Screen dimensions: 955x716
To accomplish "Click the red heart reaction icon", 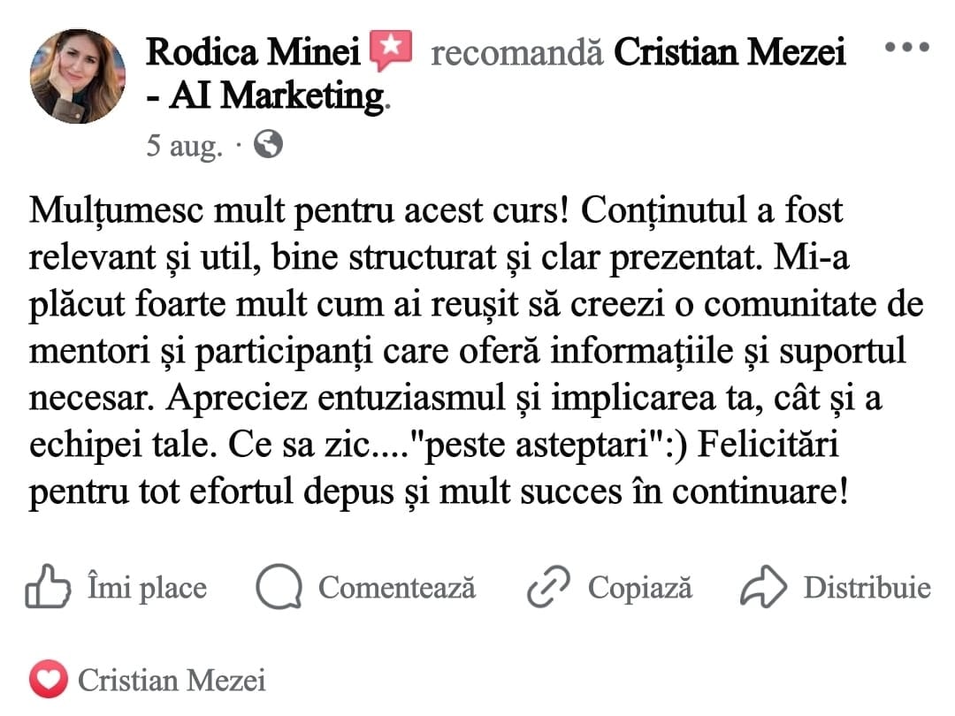I will pos(48,680).
